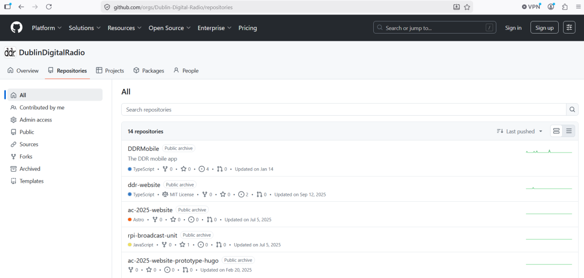Switch to the Projects tab
The height and width of the screenshot is (278, 584).
coord(110,70)
